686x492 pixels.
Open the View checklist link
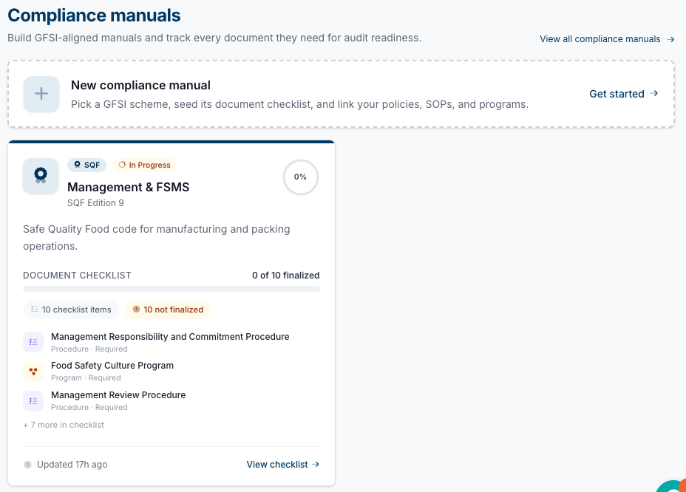tap(282, 465)
